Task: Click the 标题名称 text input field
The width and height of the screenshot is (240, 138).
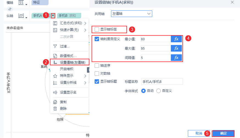Action: coord(162,81)
